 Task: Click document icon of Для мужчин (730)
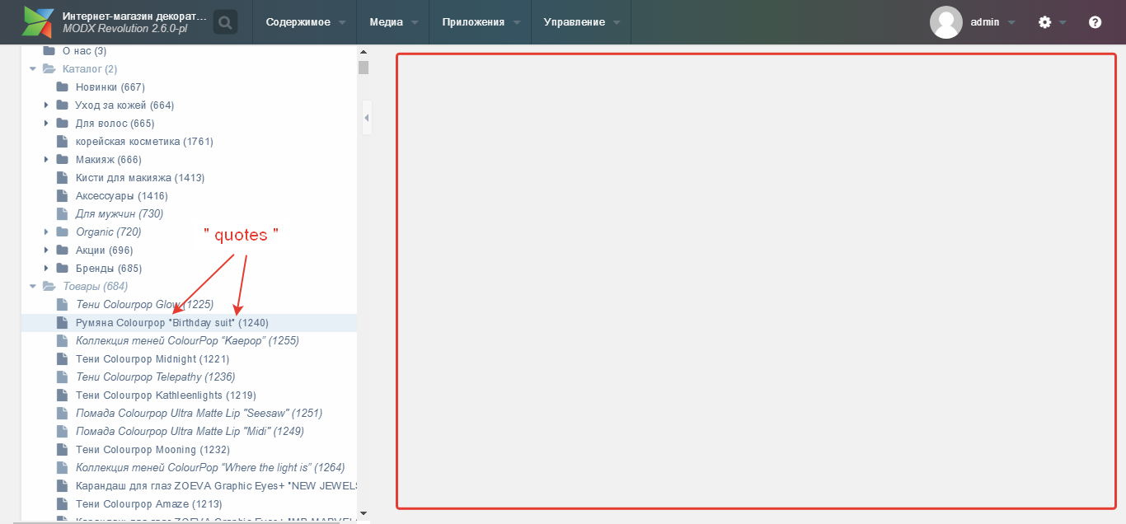pyautogui.click(x=62, y=213)
